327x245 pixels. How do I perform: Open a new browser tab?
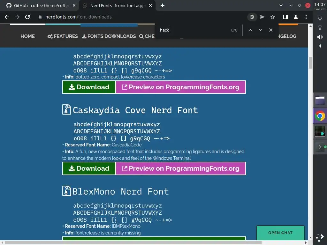(x=163, y=6)
